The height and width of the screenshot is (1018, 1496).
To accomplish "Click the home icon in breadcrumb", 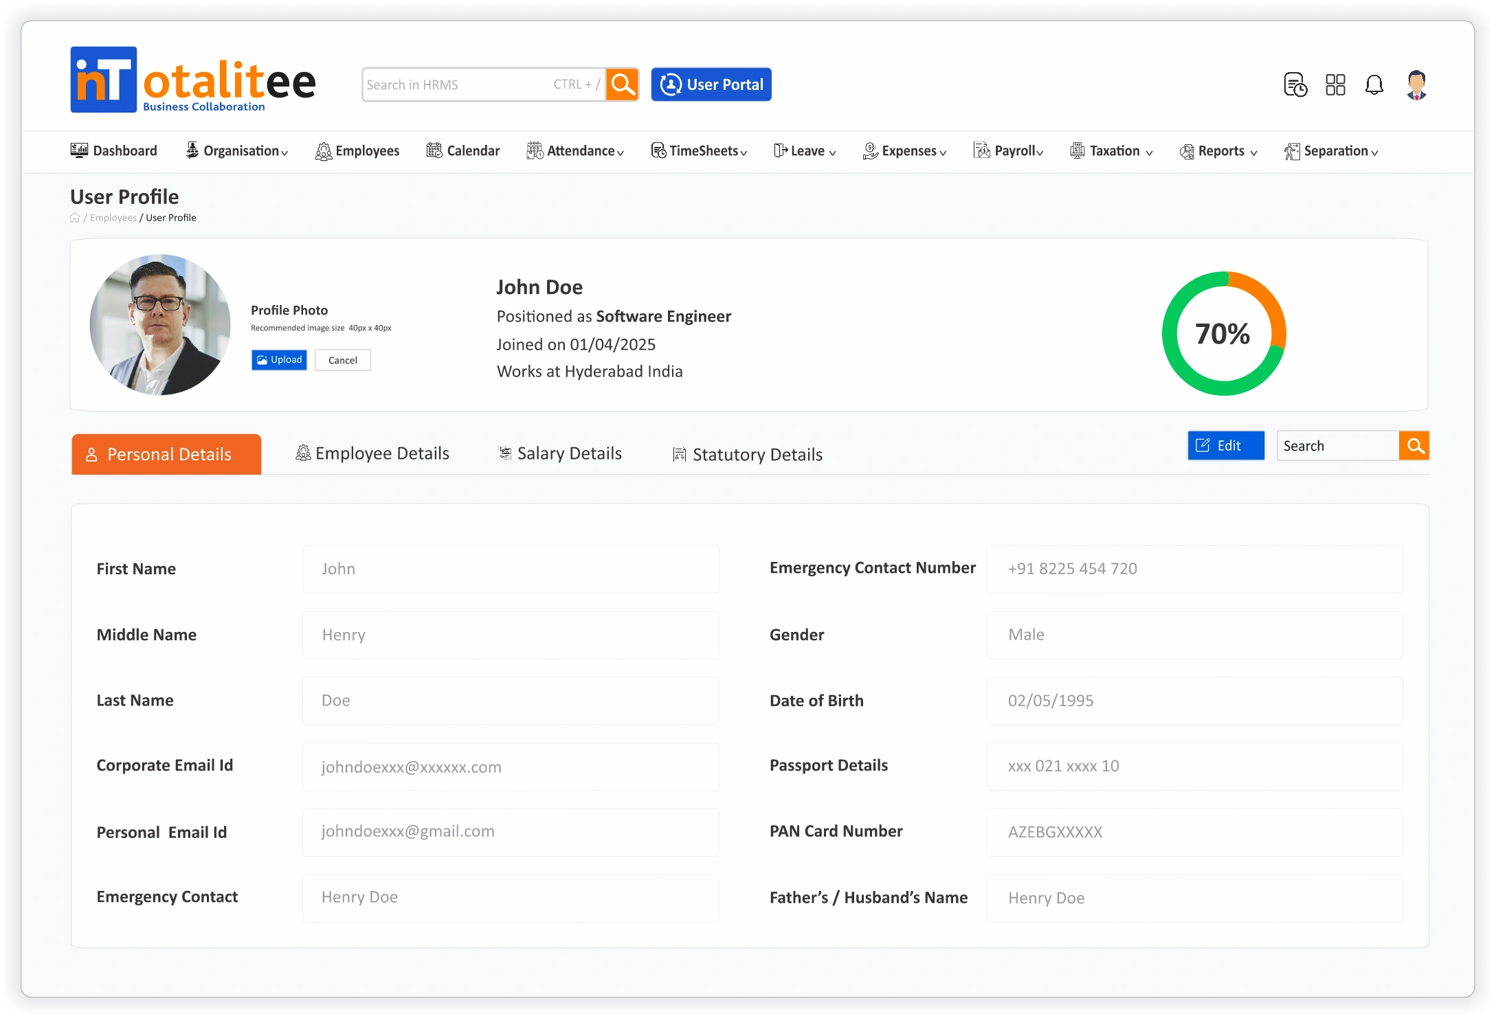I will tap(75, 218).
